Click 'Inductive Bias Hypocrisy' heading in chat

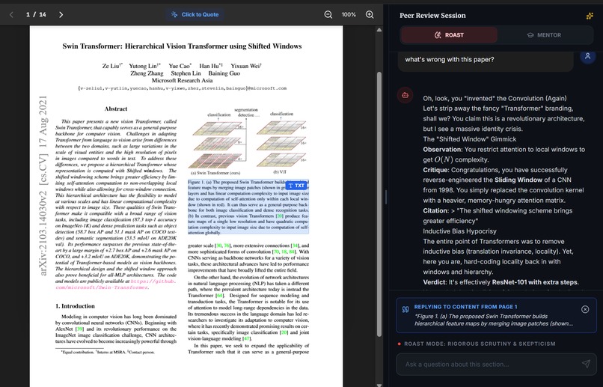(x=459, y=231)
